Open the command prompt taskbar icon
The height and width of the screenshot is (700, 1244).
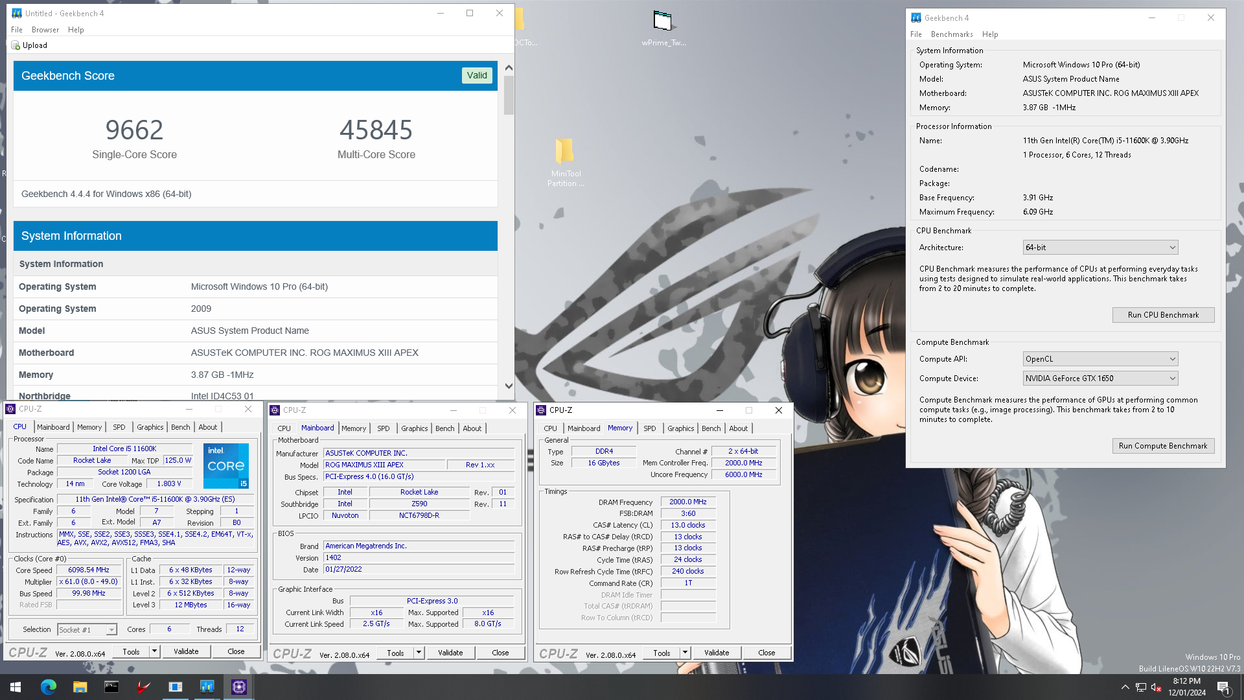pyautogui.click(x=111, y=687)
